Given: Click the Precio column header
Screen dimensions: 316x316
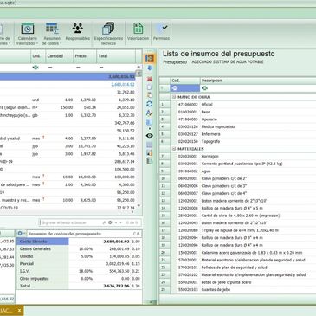Looking at the screenshot, I should coord(85,56).
